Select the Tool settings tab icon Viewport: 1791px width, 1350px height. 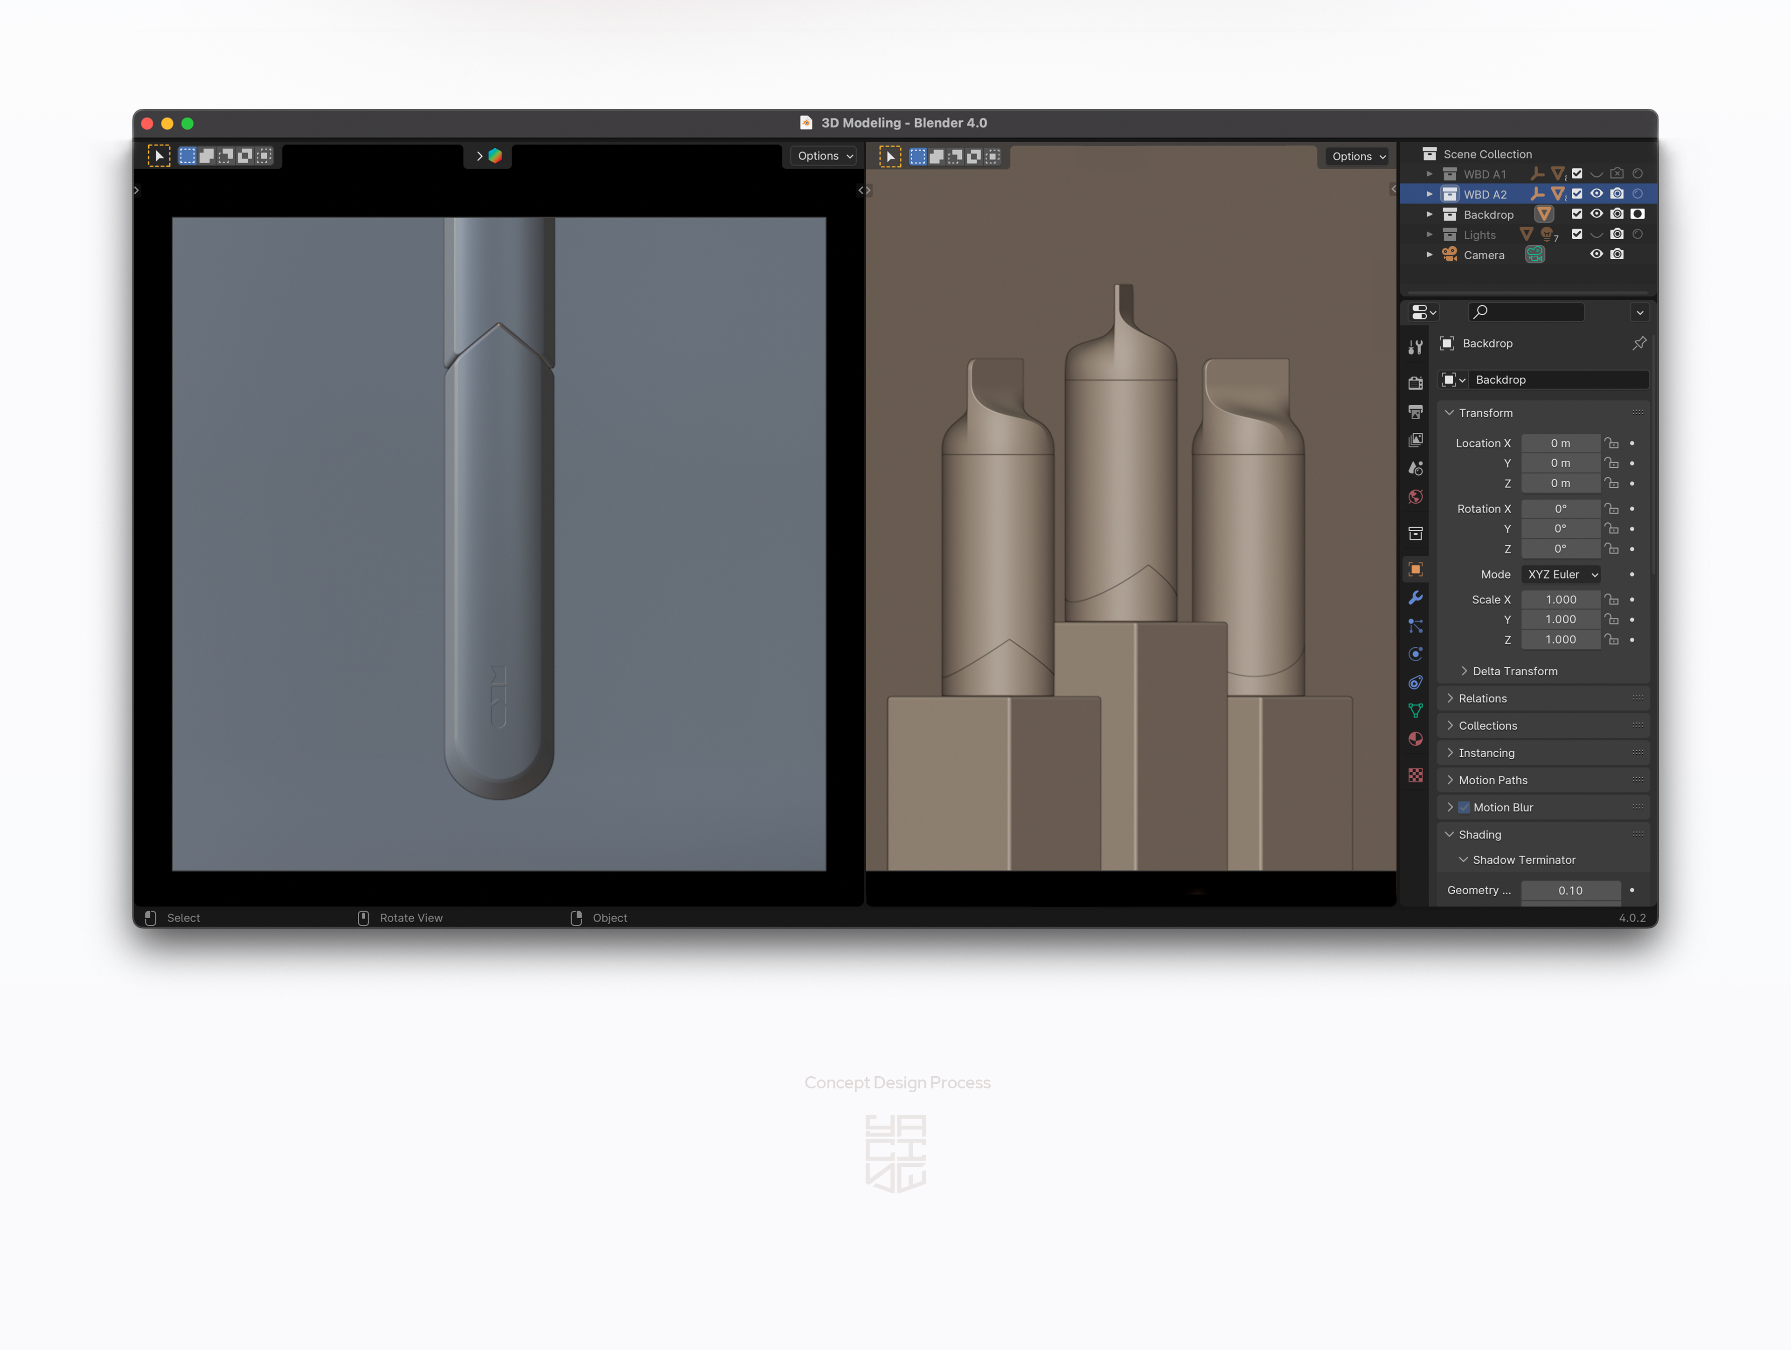[1416, 347]
